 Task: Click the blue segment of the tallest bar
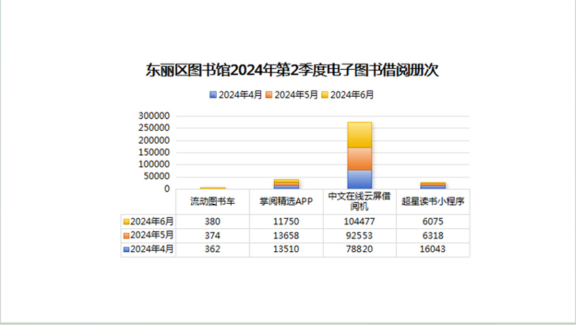pos(359,179)
